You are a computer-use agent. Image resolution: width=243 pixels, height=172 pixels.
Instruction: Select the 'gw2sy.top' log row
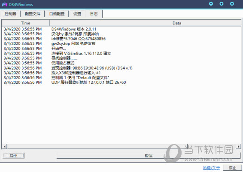[x=121, y=43]
